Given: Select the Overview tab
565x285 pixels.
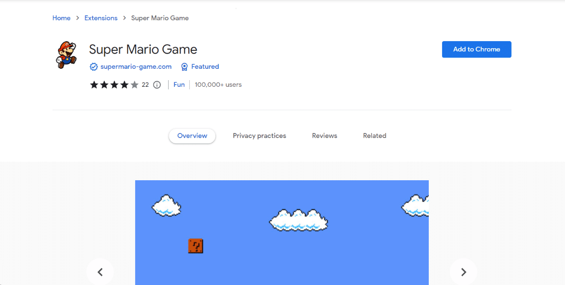Looking at the screenshot, I should (x=192, y=136).
